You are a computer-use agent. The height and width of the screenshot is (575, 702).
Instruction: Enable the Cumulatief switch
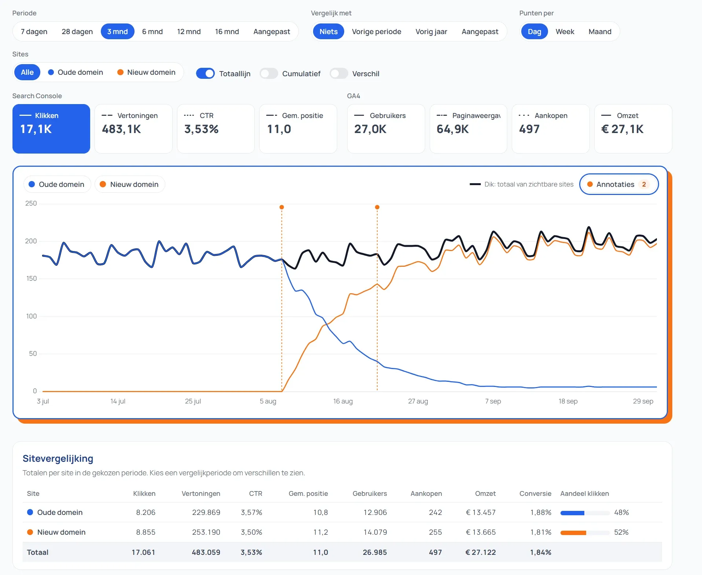(x=269, y=74)
